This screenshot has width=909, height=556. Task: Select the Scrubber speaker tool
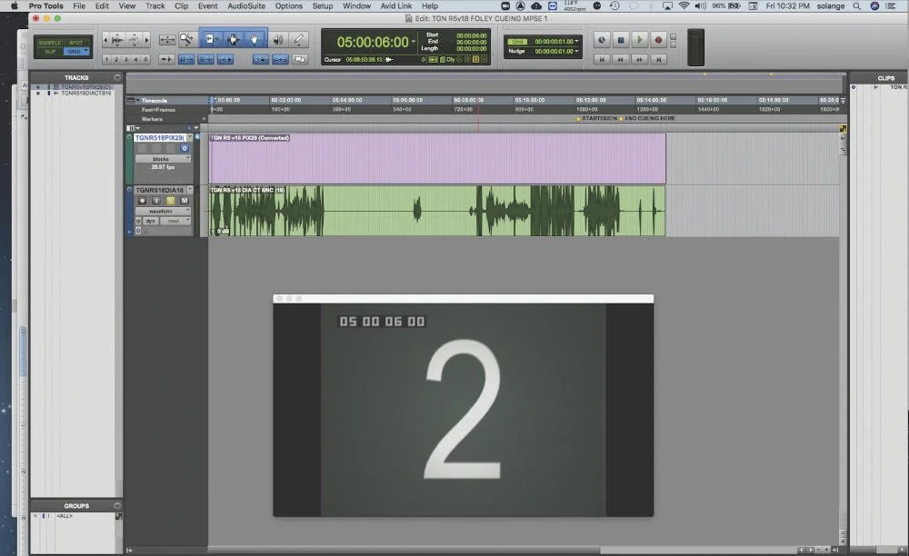[277, 39]
